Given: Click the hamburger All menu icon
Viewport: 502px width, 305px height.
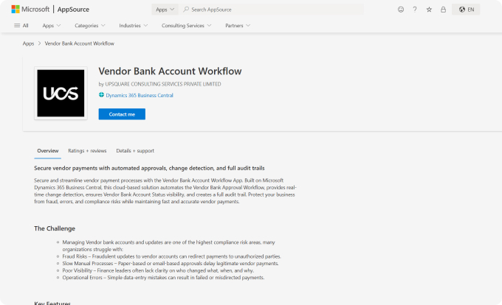Looking at the screenshot, I should [x=17, y=25].
